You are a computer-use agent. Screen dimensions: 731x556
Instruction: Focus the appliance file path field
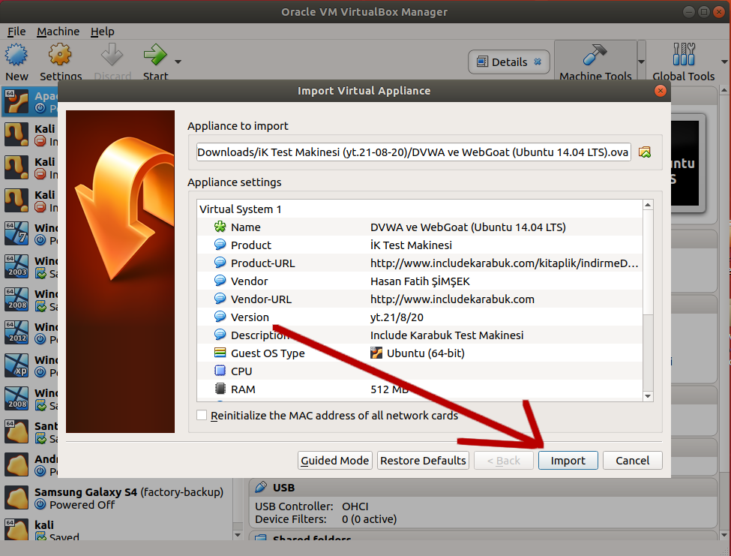coord(414,152)
